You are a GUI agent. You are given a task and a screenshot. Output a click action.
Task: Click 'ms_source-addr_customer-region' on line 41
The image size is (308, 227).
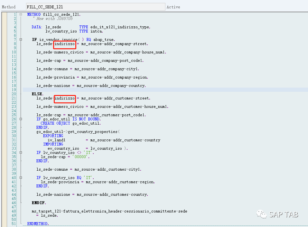pos(120,182)
